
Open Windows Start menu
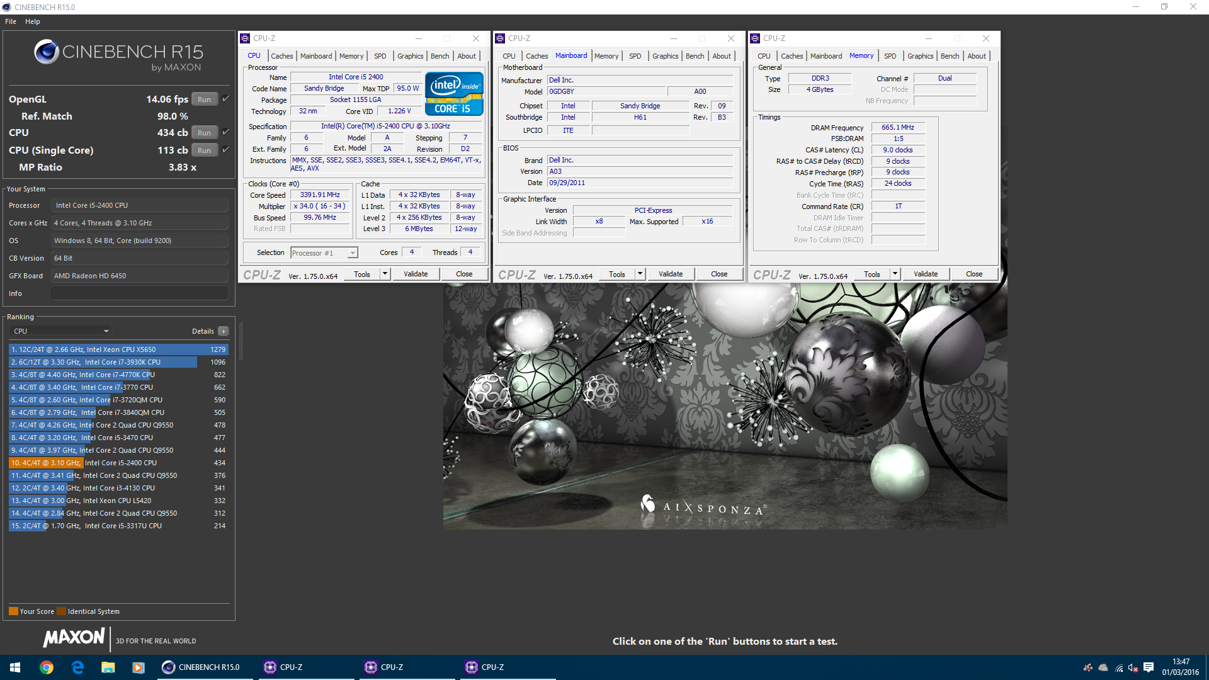(15, 667)
